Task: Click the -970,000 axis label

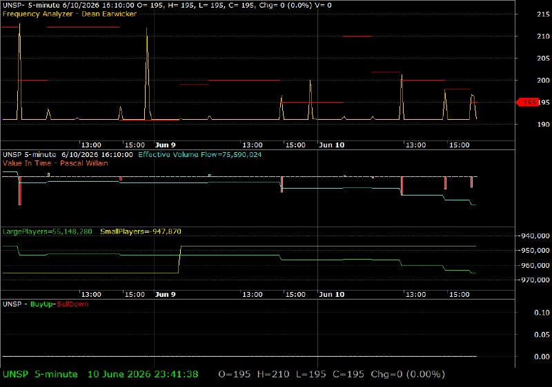Action: click(533, 280)
